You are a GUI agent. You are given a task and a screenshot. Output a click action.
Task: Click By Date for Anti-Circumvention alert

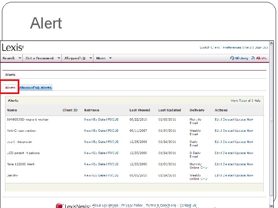click(99, 131)
